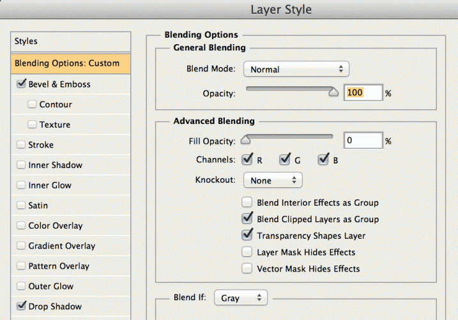This screenshot has width=458, height=320.
Task: Check Blend Interior Effects as Group
Action: coord(247,202)
